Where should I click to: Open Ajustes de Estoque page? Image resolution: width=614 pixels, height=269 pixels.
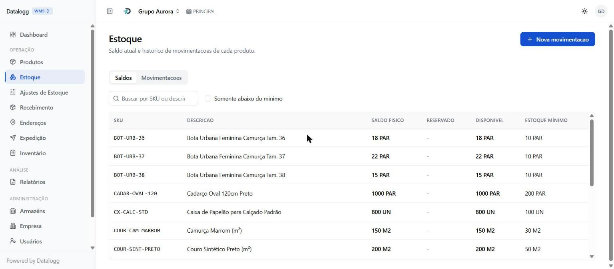[45, 93]
